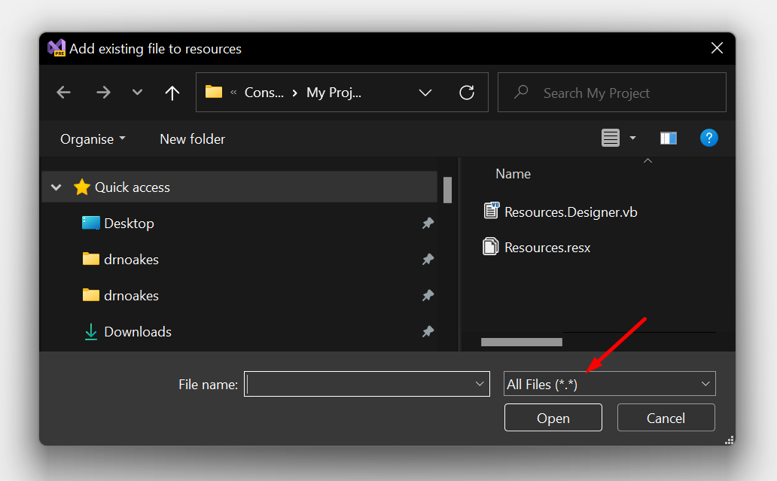Screen dimensions: 777x481
Task: Click the back navigation arrow
Action: click(63, 92)
